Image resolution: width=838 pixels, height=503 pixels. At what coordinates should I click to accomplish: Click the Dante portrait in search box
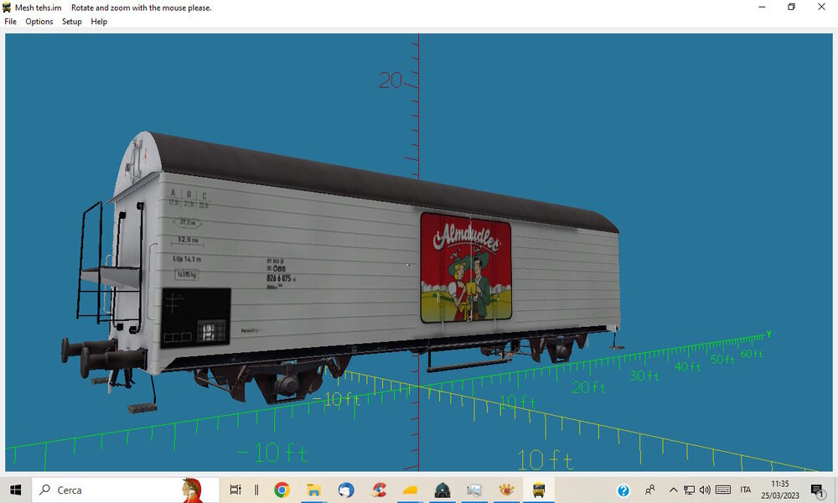tap(192, 490)
